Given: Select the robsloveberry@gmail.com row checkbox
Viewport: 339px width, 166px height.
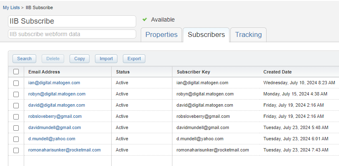Looking at the screenshot, I should pos(16,117).
